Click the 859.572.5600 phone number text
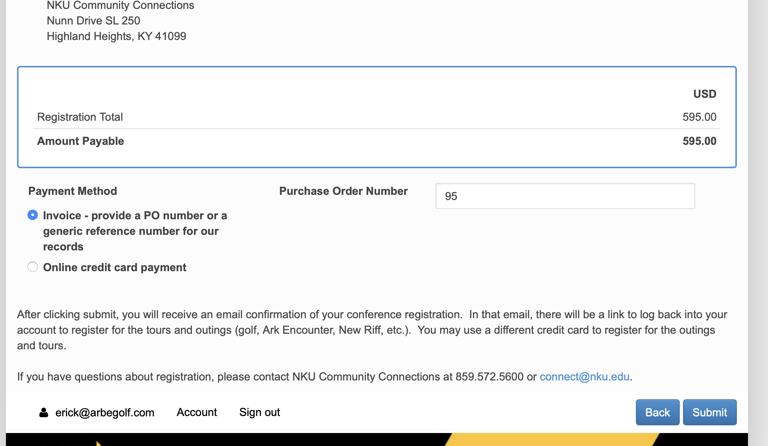The image size is (768, 446). coord(489,377)
